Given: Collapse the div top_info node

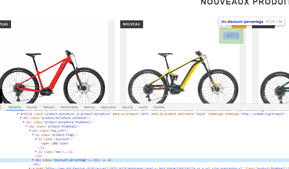Looking at the screenshot, I should 30,131.
